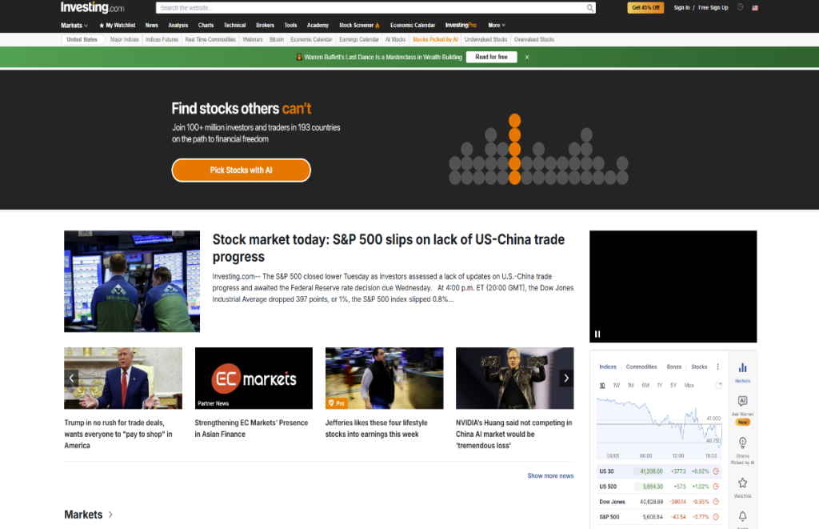The width and height of the screenshot is (819, 529).
Task: Open the Markets section chevron heading
Action: click(x=88, y=515)
